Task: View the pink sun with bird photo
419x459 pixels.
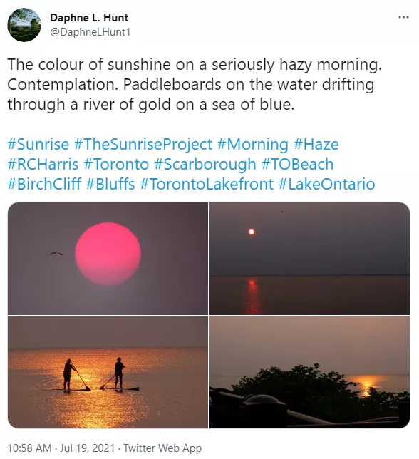Action: tap(108, 259)
